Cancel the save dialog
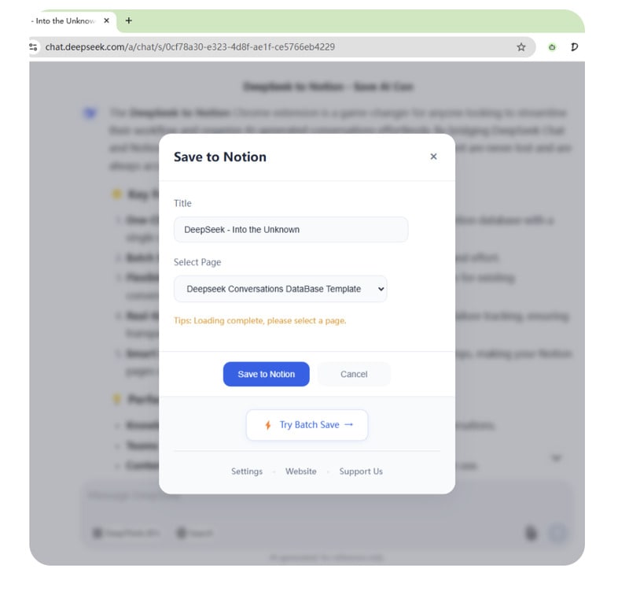 [x=354, y=374]
